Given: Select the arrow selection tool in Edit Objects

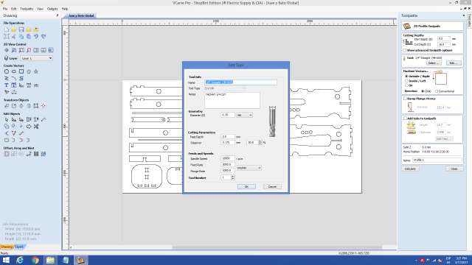Looking at the screenshot, I should point(7,119).
